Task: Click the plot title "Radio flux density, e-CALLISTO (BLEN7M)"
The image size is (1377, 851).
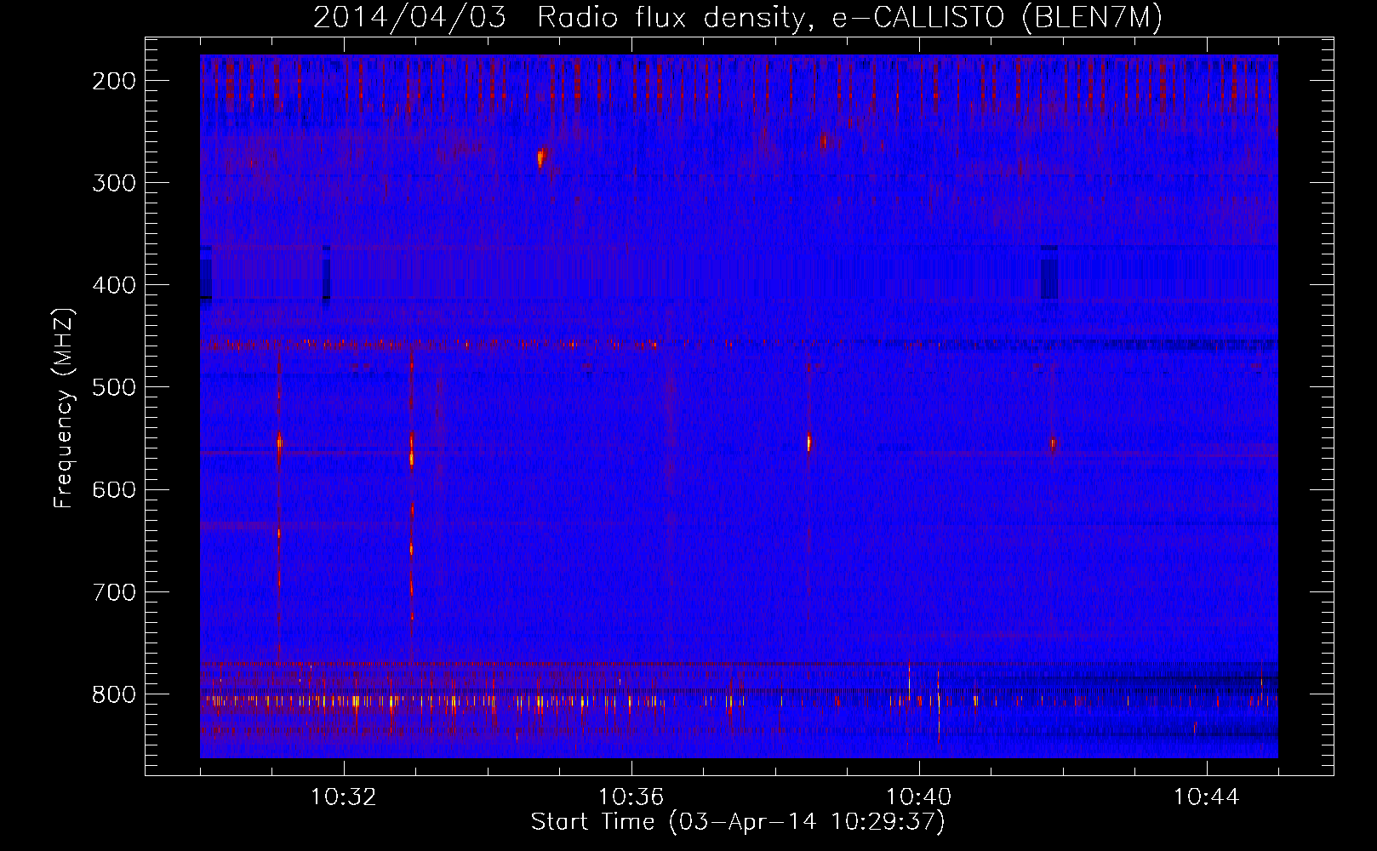Action: coord(848,18)
